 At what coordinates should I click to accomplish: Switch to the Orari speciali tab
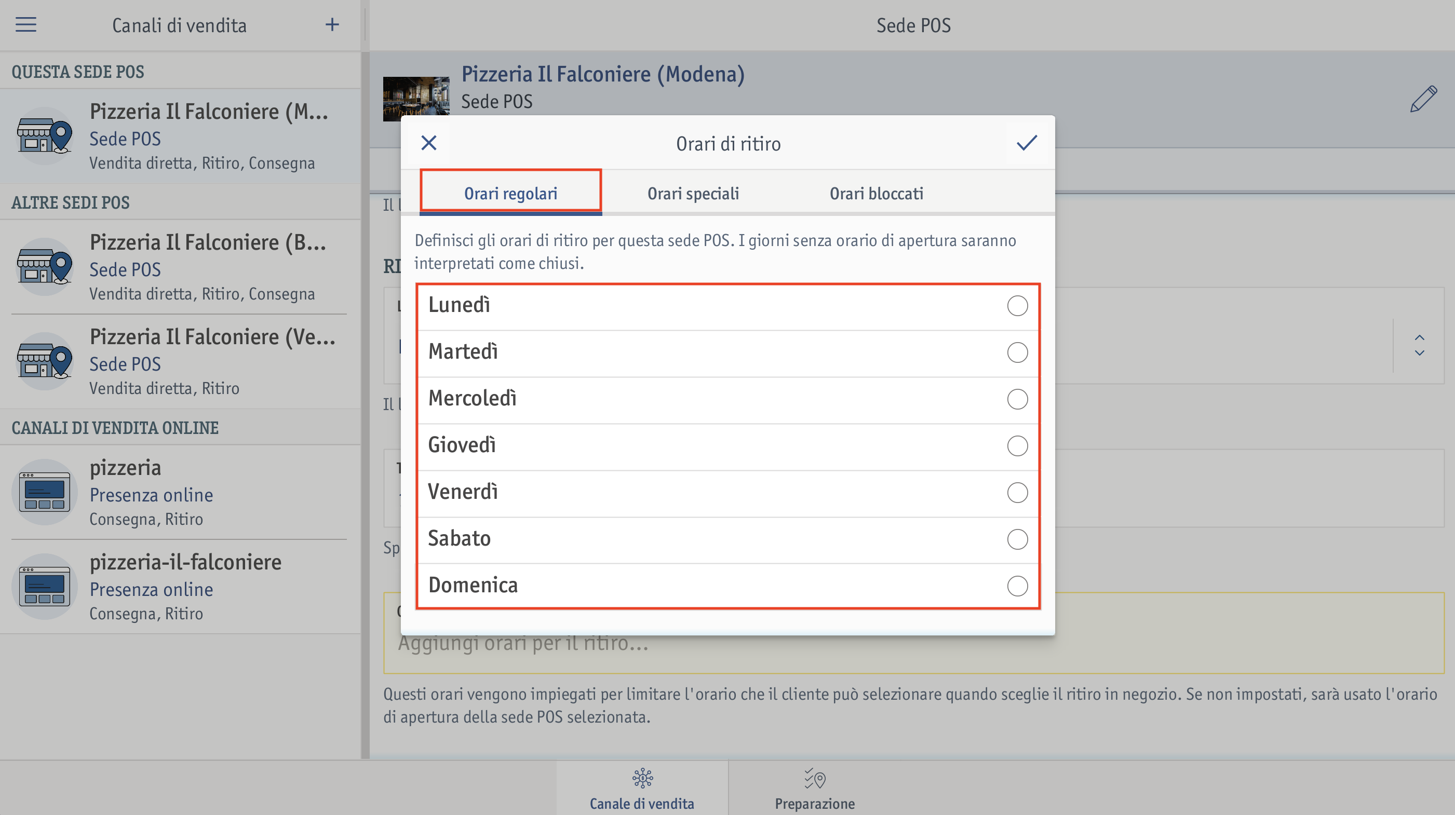[x=693, y=193]
